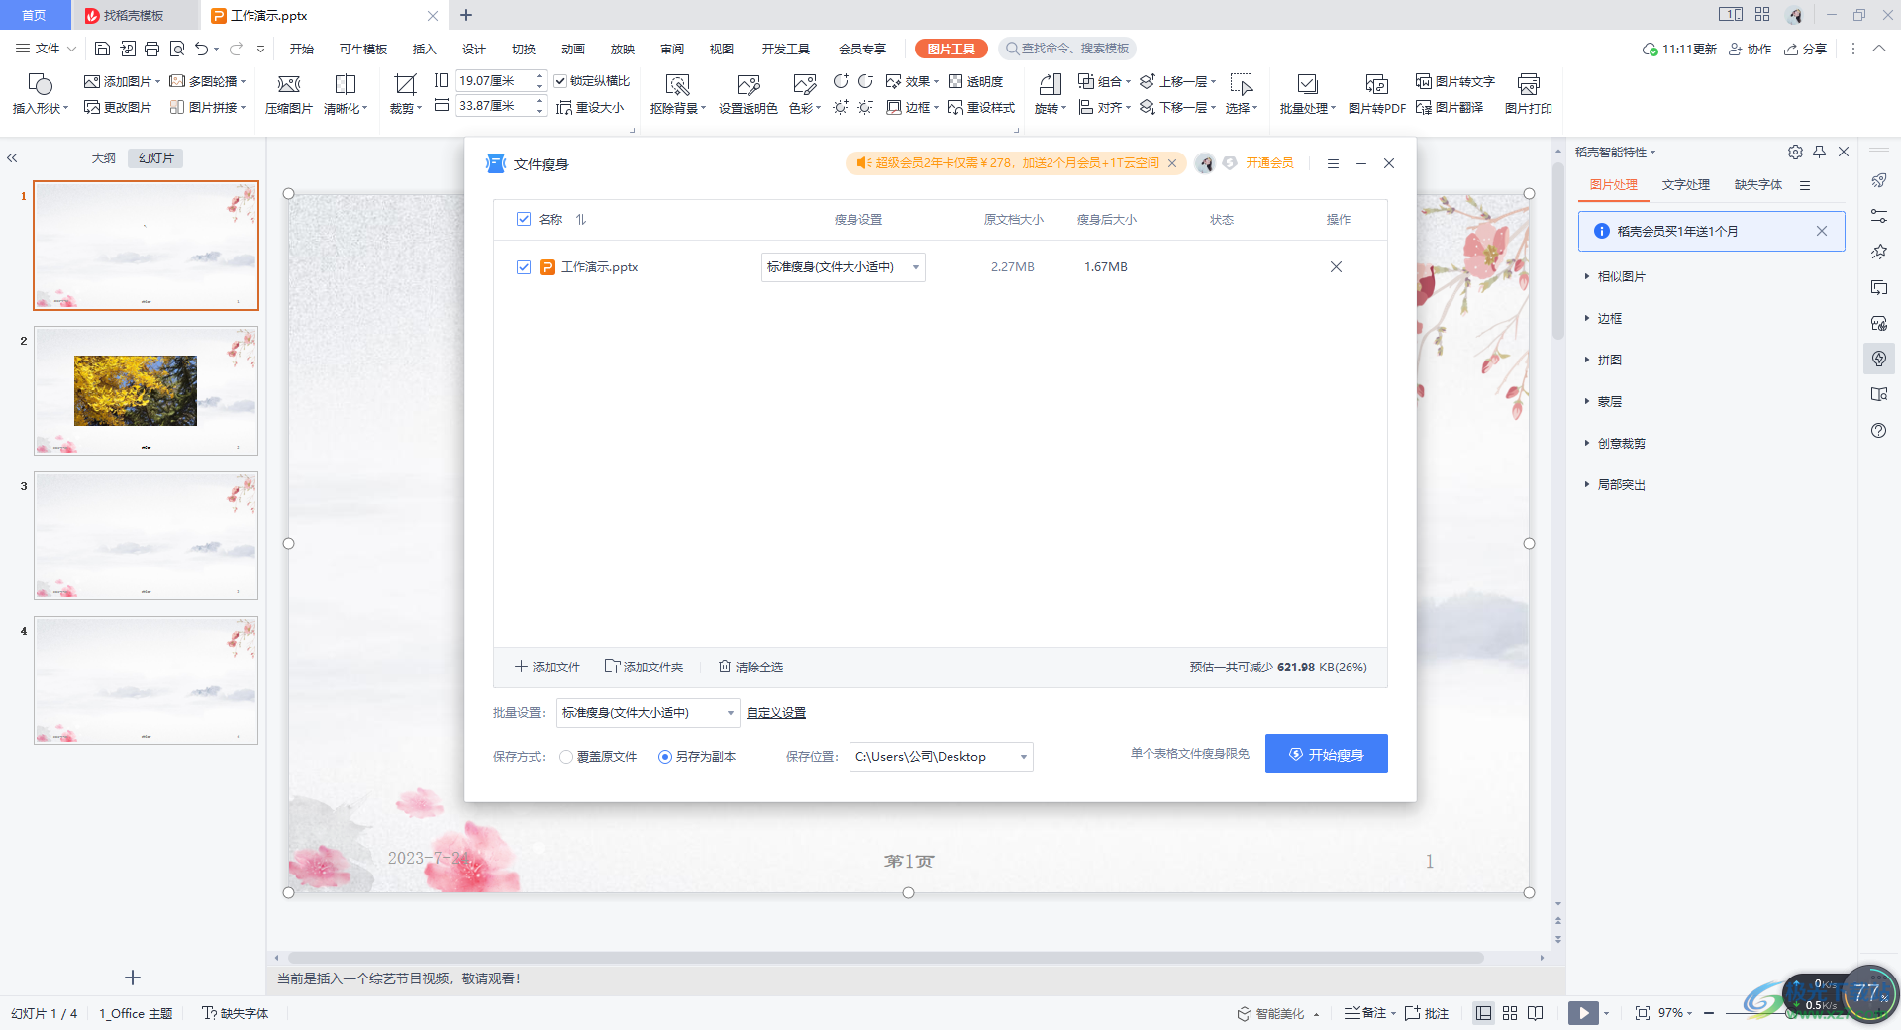Open the 动画 ribbon tab
The width and height of the screenshot is (1901, 1030).
click(x=572, y=49)
